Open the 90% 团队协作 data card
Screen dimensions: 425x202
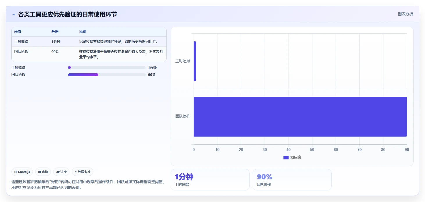point(292,180)
